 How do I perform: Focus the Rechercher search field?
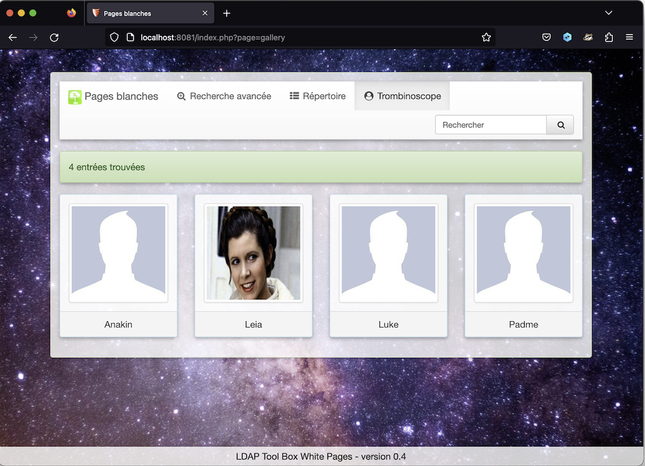491,125
